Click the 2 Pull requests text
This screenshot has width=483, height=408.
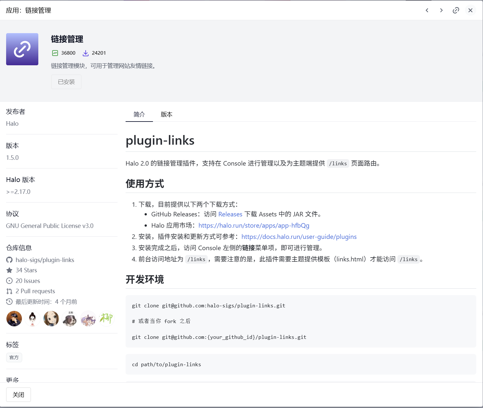point(35,291)
